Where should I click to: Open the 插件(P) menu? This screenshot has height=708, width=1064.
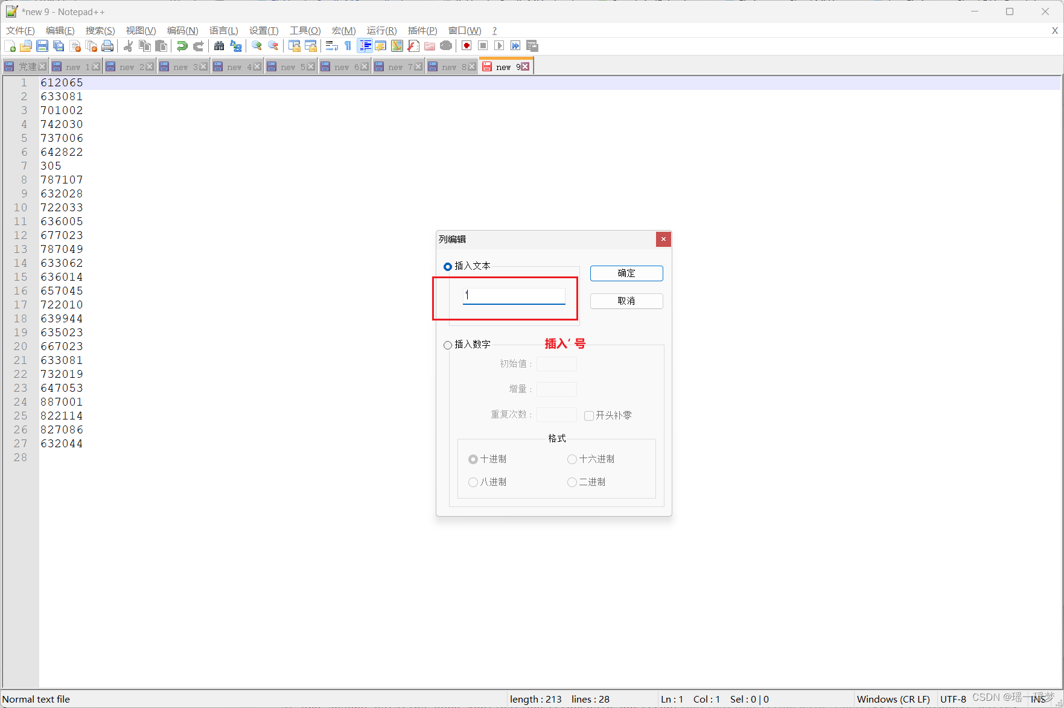421,30
